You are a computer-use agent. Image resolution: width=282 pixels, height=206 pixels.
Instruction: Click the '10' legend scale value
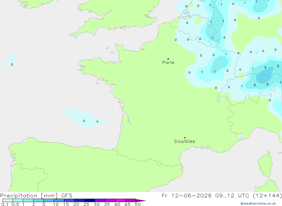[56, 204]
